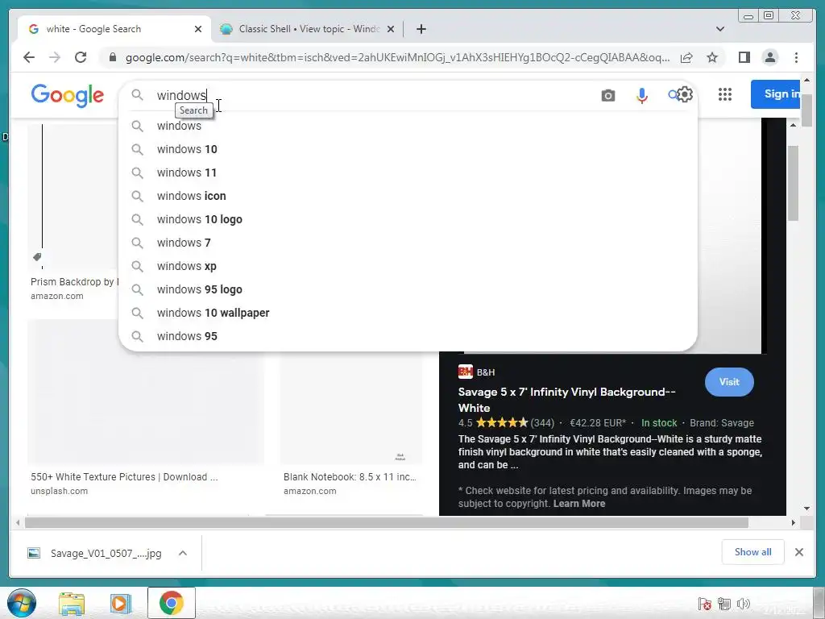The width and height of the screenshot is (825, 619).
Task: Open Action Center flag in tray
Action: point(704,604)
